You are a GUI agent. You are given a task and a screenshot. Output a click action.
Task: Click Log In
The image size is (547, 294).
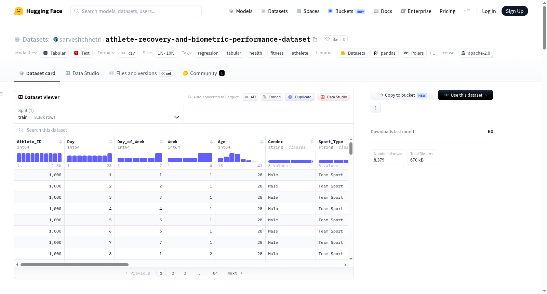tap(489, 11)
